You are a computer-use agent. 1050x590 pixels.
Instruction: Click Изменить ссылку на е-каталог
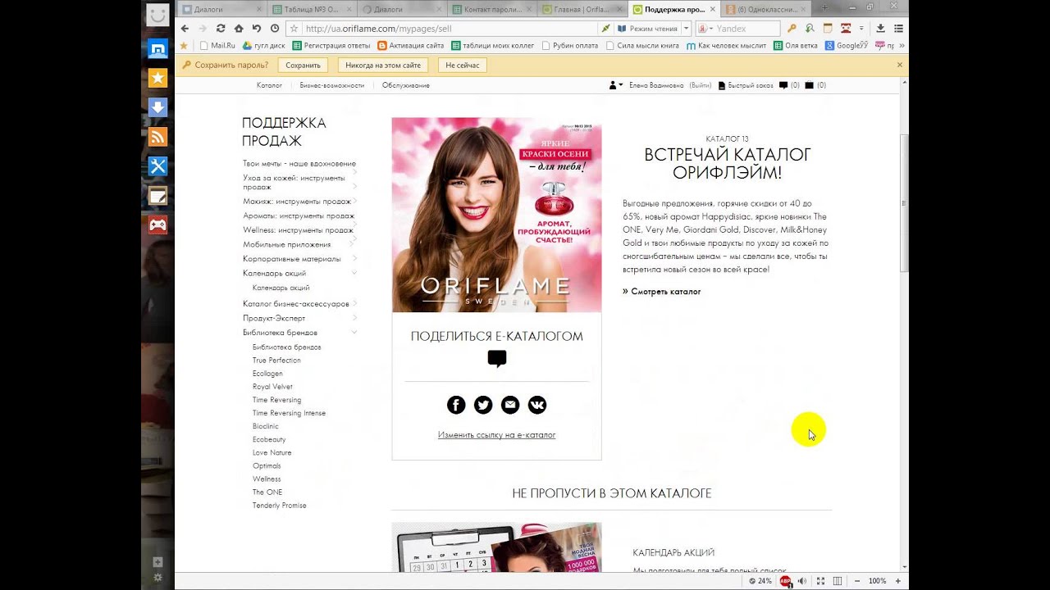[x=496, y=435]
